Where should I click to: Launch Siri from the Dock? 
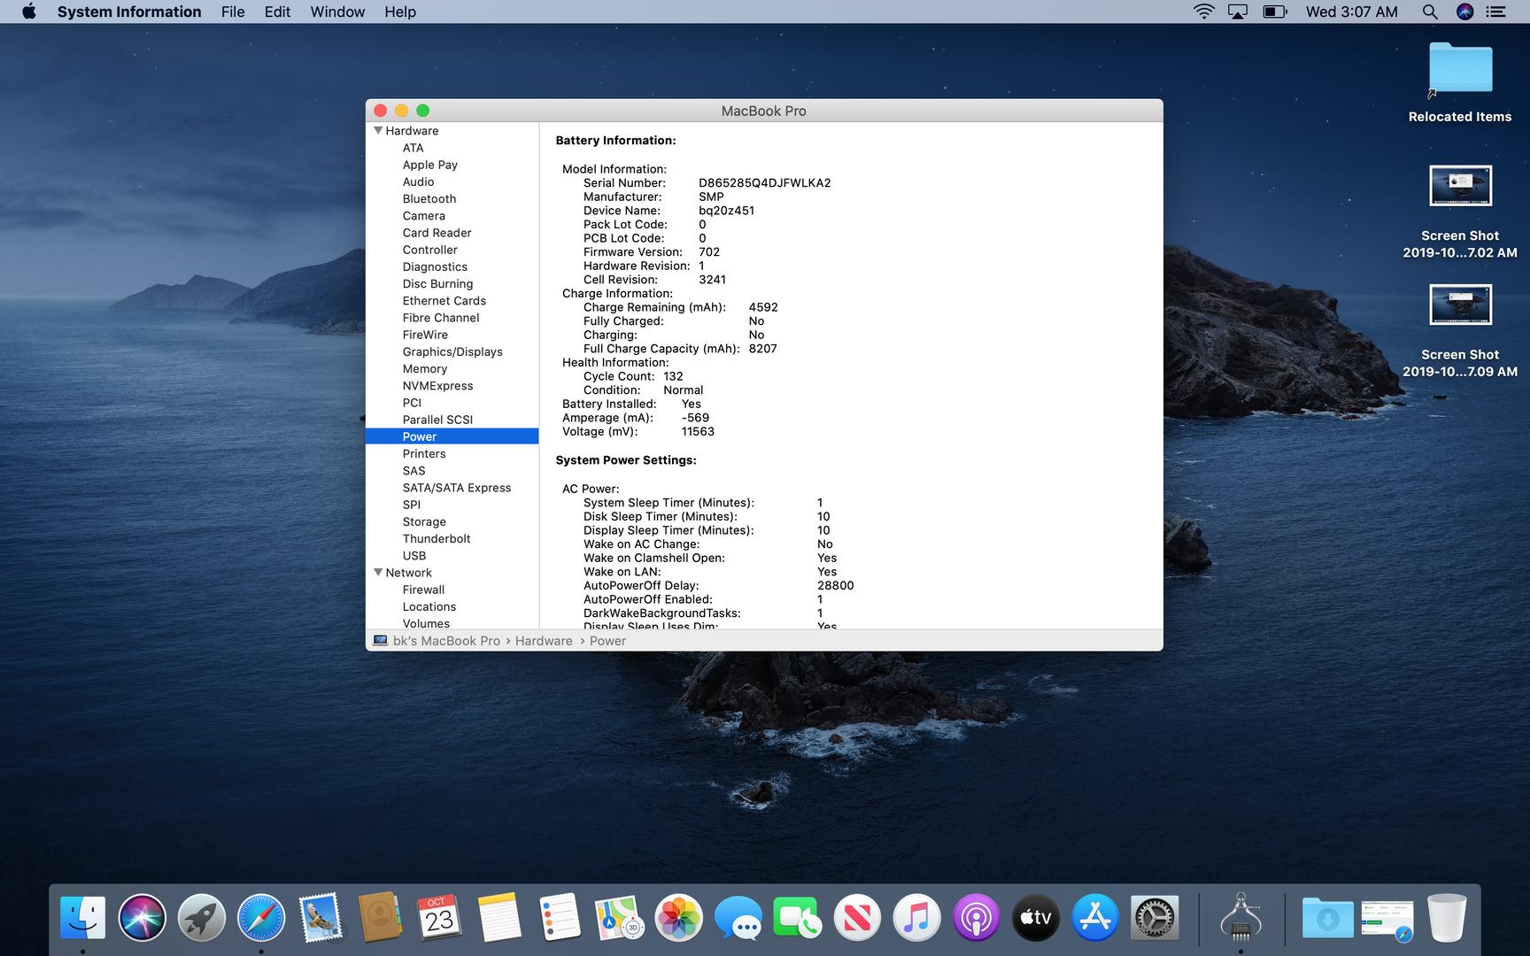[x=142, y=918]
